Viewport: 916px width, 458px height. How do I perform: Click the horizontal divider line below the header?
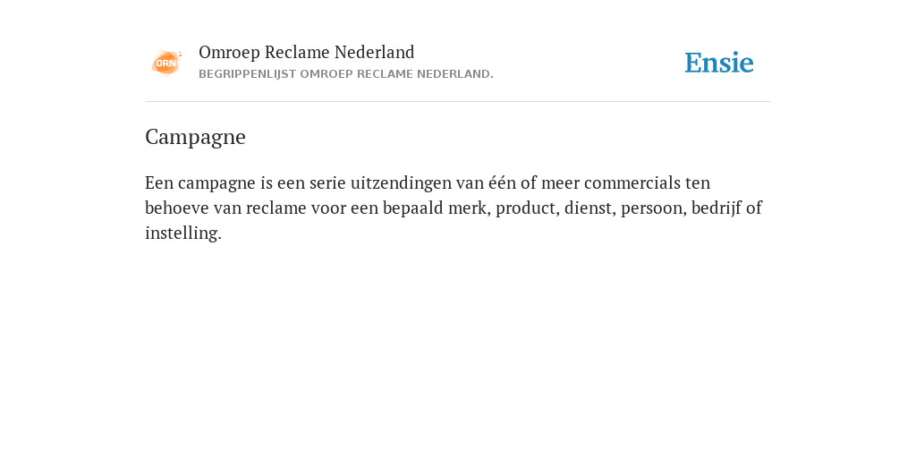pos(458,102)
